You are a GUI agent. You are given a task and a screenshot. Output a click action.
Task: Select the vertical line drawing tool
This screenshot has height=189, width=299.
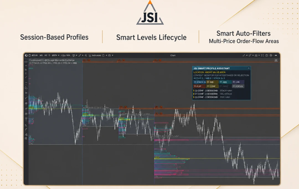coord(26,73)
